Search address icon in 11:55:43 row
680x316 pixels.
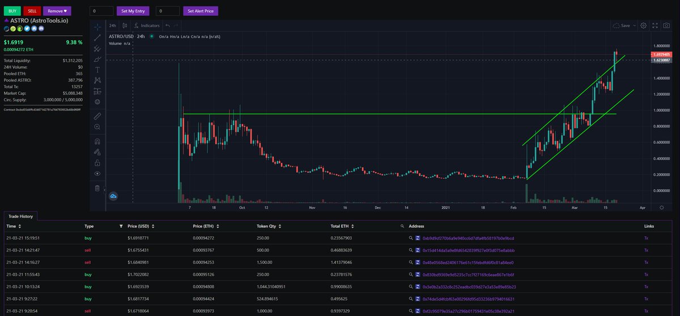point(411,275)
